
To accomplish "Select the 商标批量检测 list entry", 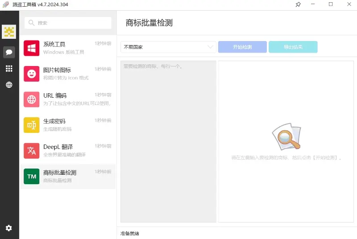I will 68,177.
